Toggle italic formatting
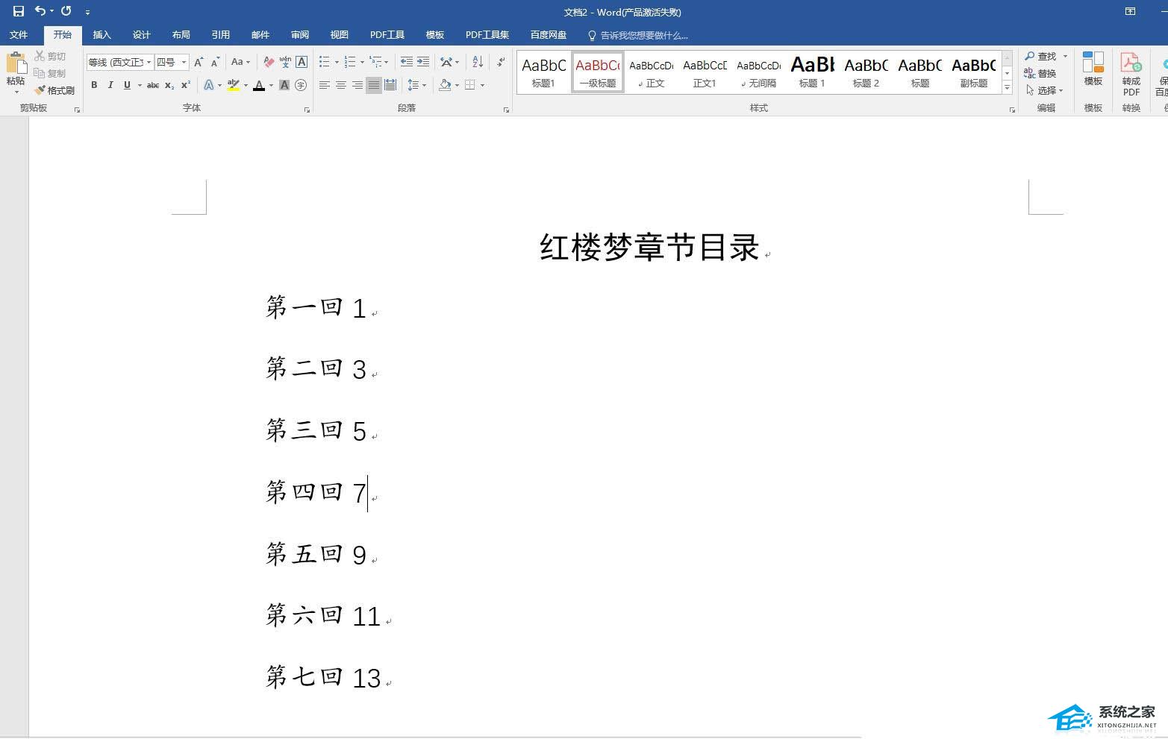The width and height of the screenshot is (1168, 739). 110,85
